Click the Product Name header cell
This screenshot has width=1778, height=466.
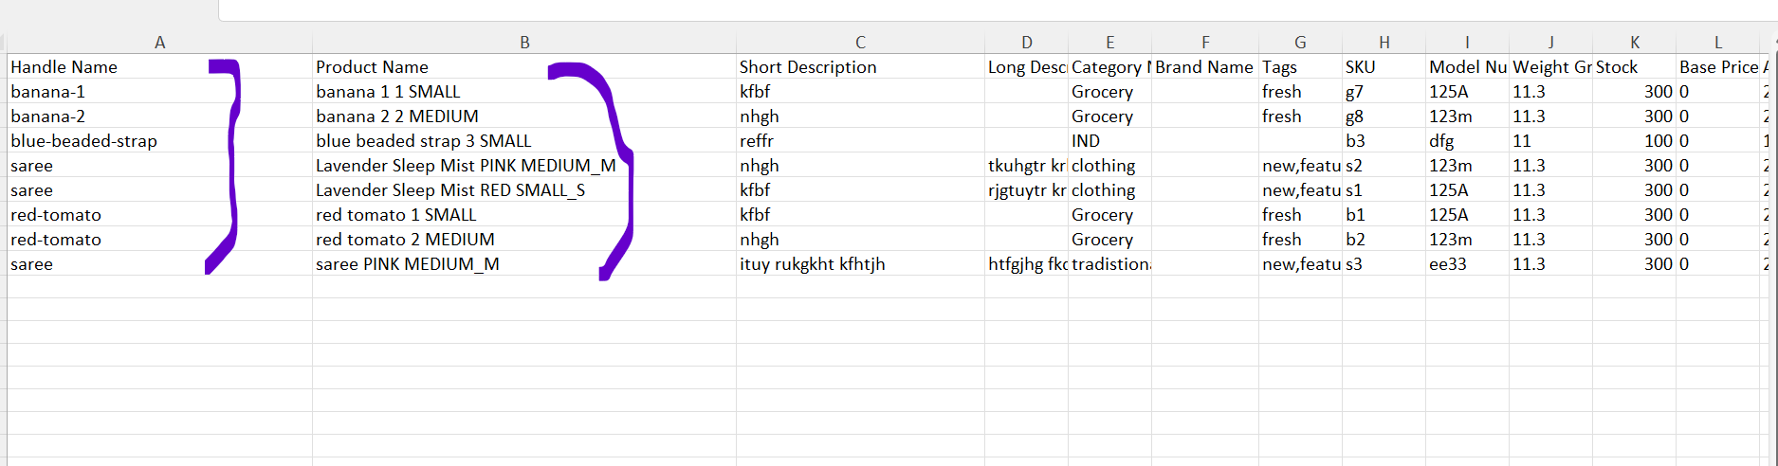click(524, 67)
